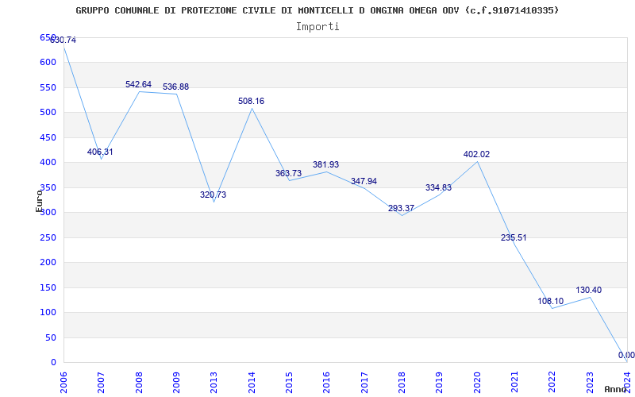Click the 2021 x-axis year label
The height and width of the screenshot is (397, 635).
(514, 383)
